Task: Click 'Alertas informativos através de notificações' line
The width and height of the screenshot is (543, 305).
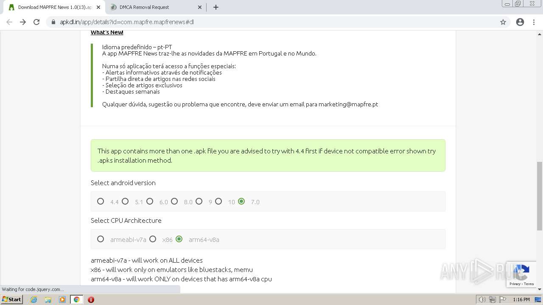Action: click(x=162, y=72)
